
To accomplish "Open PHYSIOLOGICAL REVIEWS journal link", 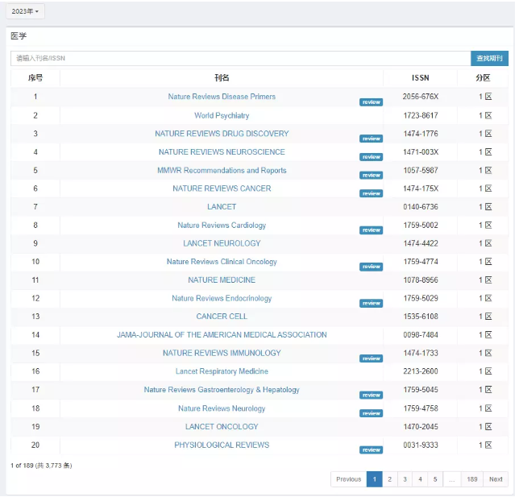I will coord(222,445).
